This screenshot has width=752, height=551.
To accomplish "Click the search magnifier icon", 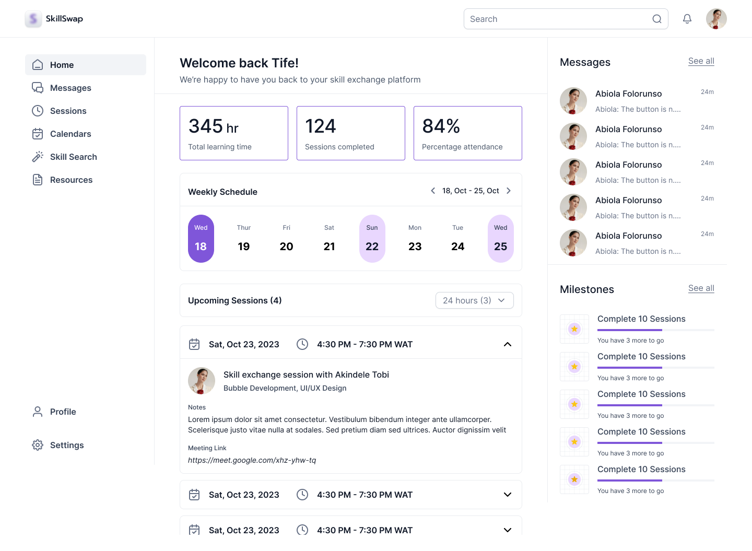I will tap(656, 18).
